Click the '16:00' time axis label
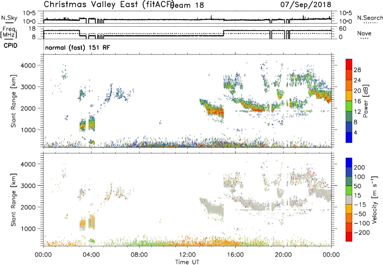Image resolution: width=383 pixels, height=265 pixels. pos(235,255)
